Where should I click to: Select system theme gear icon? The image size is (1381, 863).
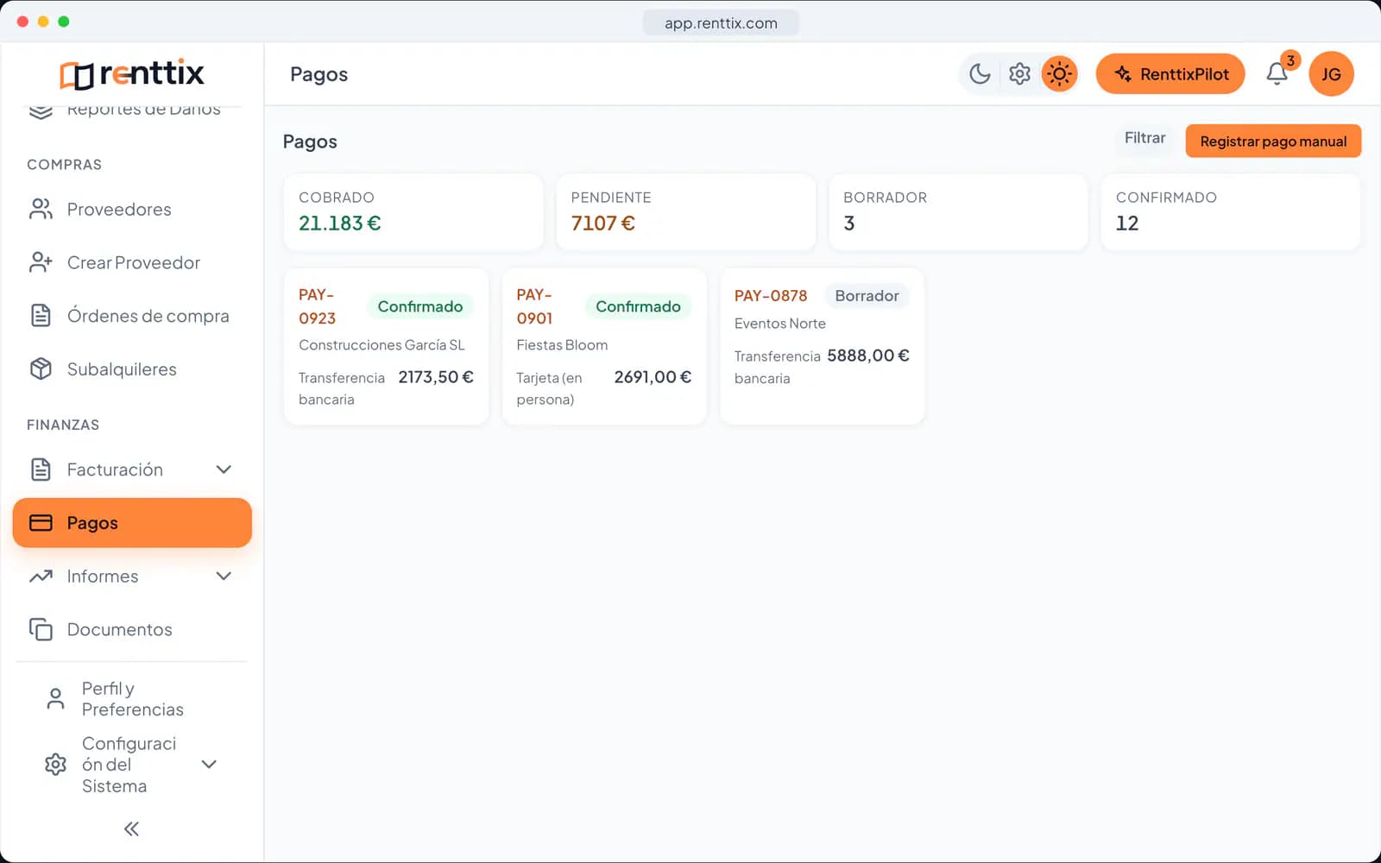(1019, 74)
